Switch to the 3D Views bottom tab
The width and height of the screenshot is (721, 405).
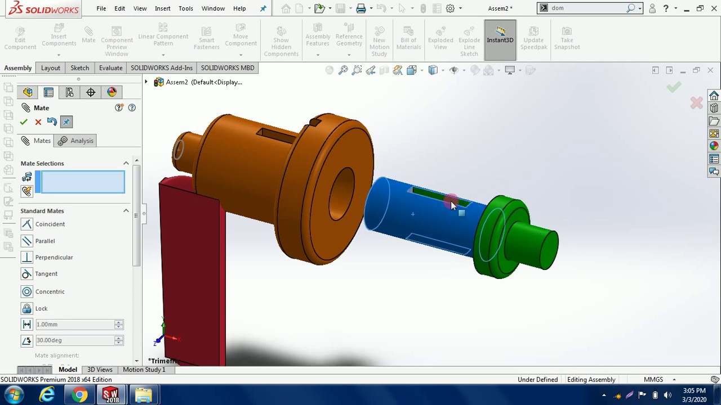tap(100, 370)
